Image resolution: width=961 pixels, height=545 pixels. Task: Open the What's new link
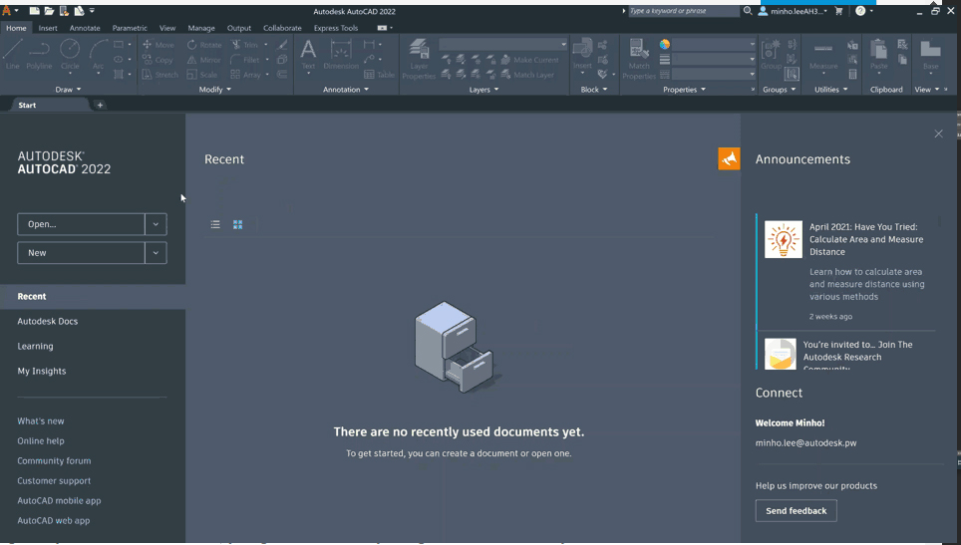(41, 421)
